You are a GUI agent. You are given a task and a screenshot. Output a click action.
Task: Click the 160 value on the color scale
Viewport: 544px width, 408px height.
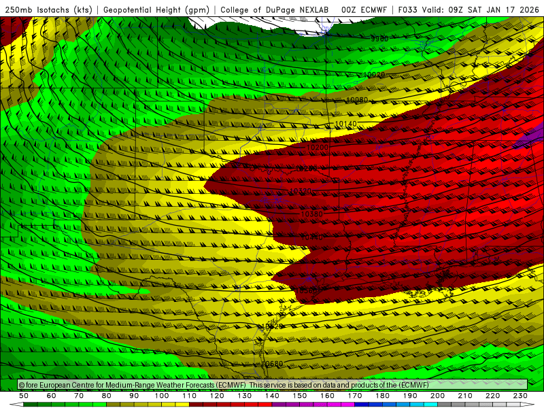pos(327,396)
